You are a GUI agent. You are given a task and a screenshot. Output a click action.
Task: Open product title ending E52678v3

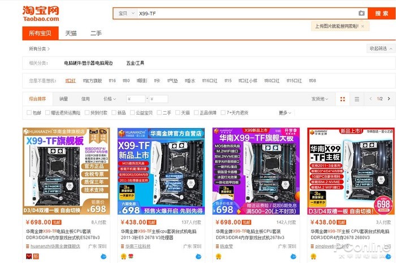click(63, 234)
